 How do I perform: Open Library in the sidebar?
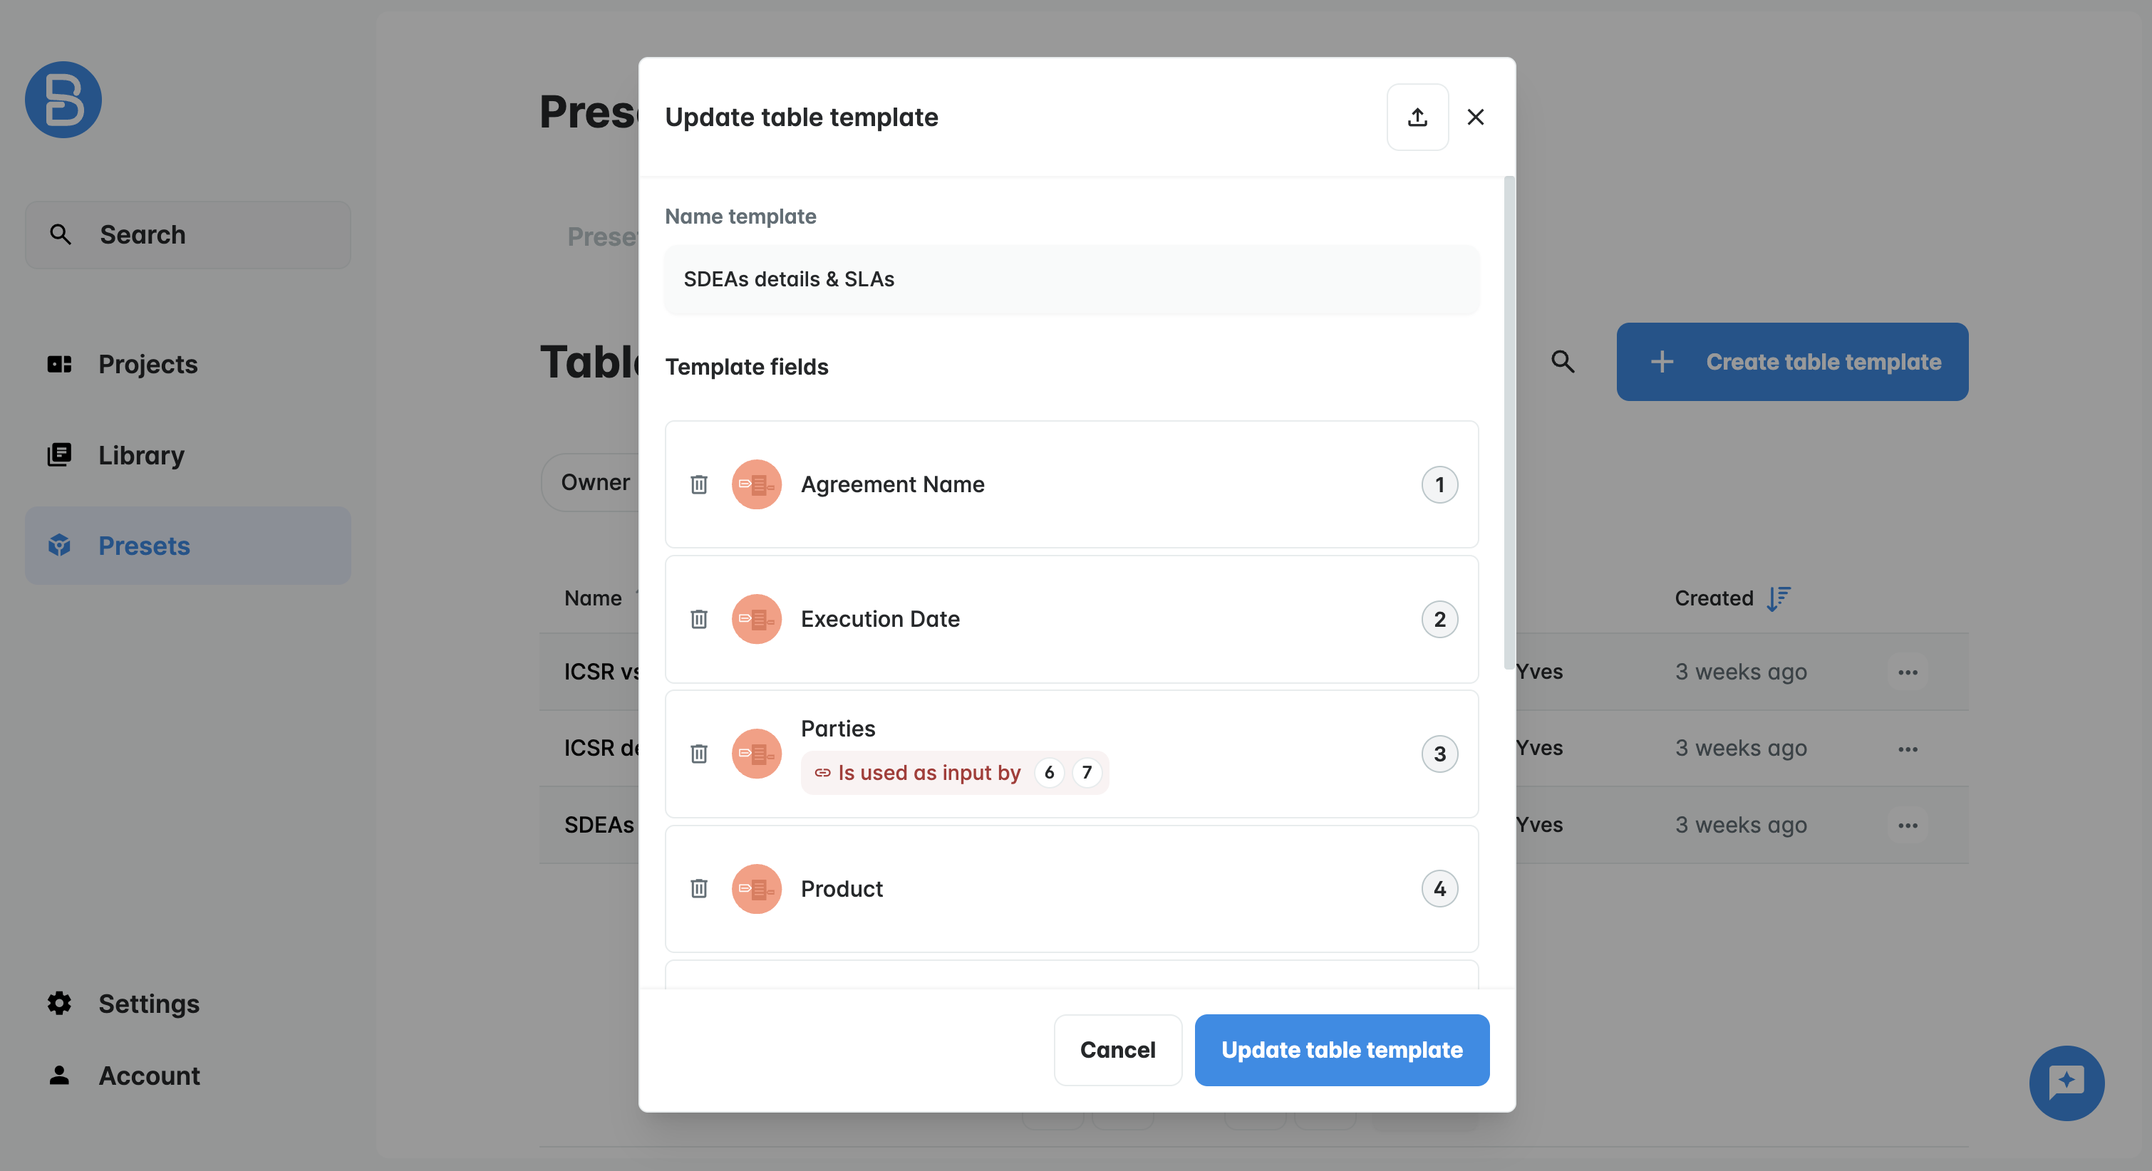(140, 455)
